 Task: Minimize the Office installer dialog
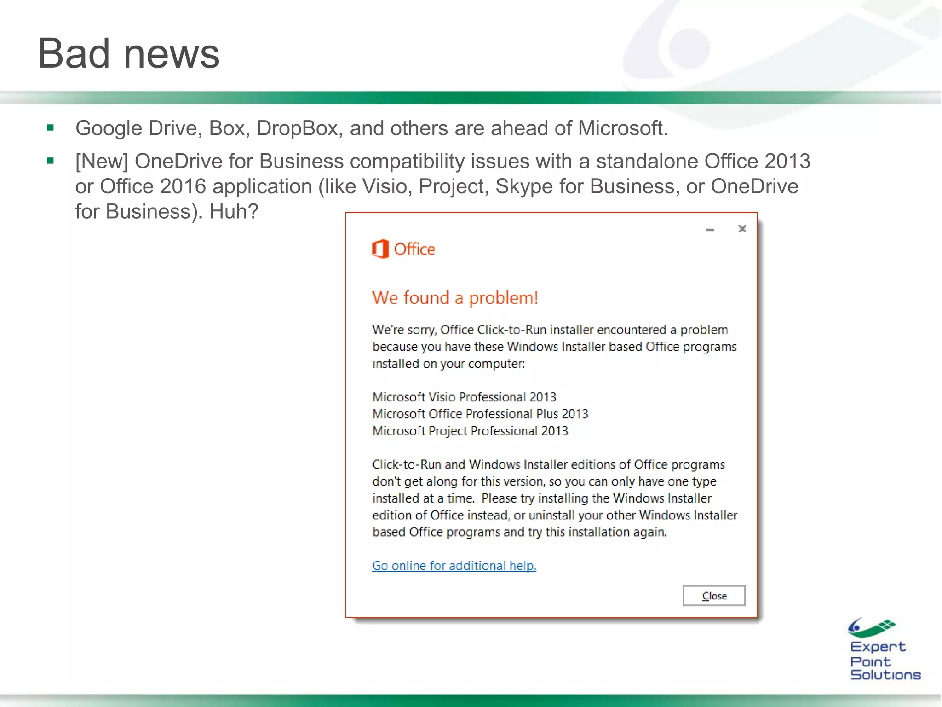coord(710,229)
